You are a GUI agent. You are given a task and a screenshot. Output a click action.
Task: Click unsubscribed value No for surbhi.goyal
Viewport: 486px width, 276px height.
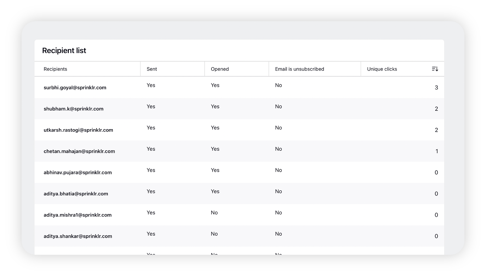(278, 85)
